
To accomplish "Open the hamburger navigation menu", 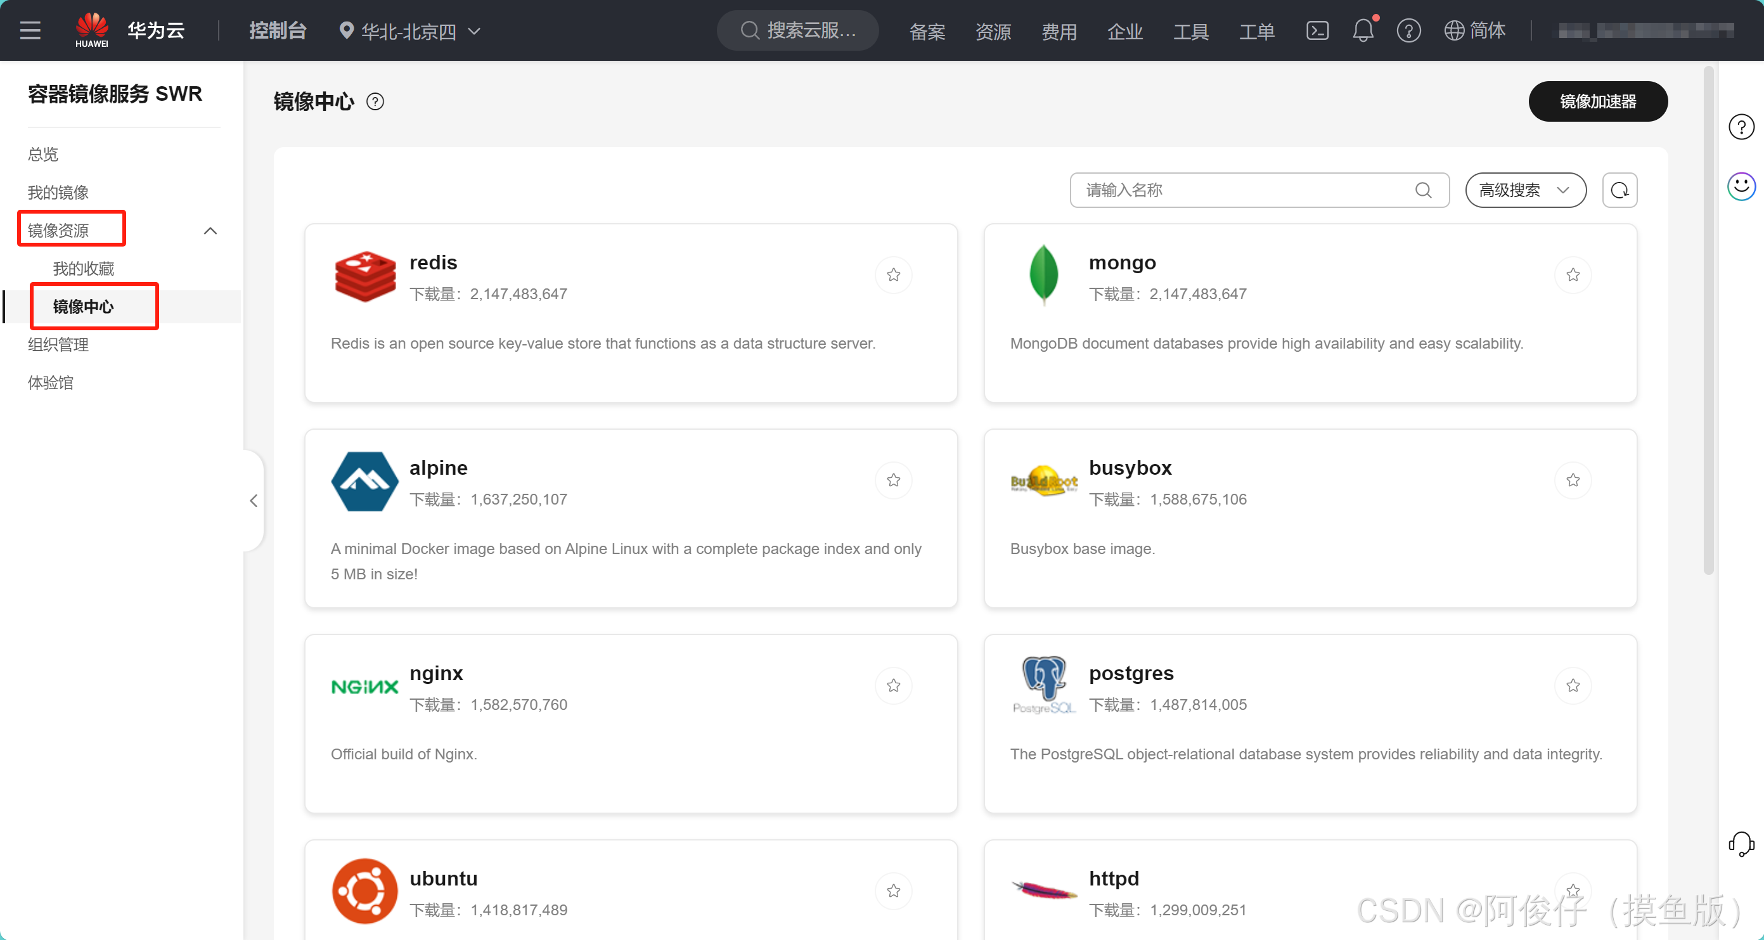I will coord(30,30).
